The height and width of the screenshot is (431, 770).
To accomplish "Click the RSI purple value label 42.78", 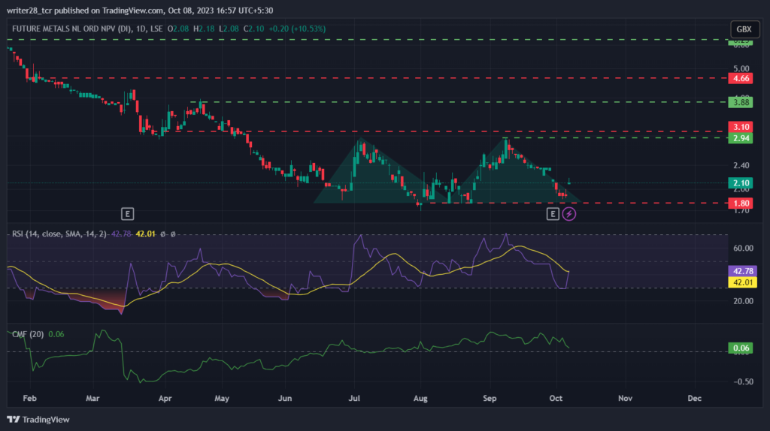I will coord(742,271).
